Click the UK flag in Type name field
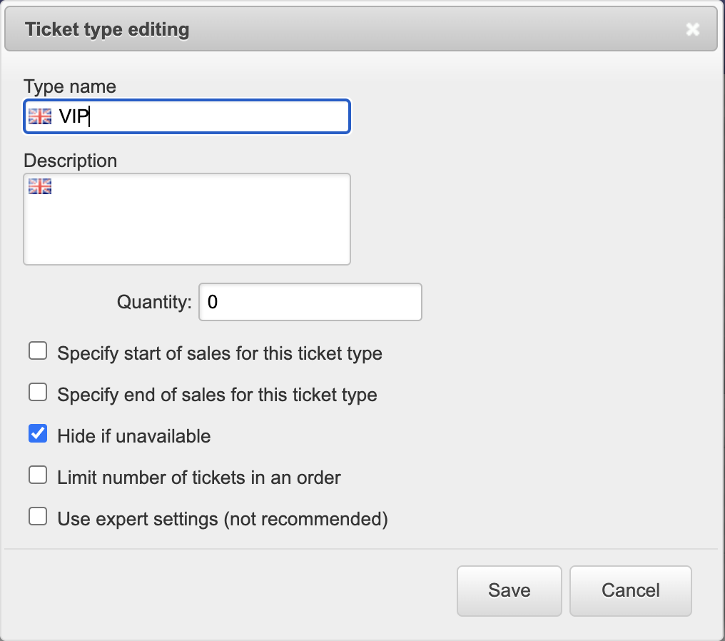The height and width of the screenshot is (641, 725). (x=40, y=116)
